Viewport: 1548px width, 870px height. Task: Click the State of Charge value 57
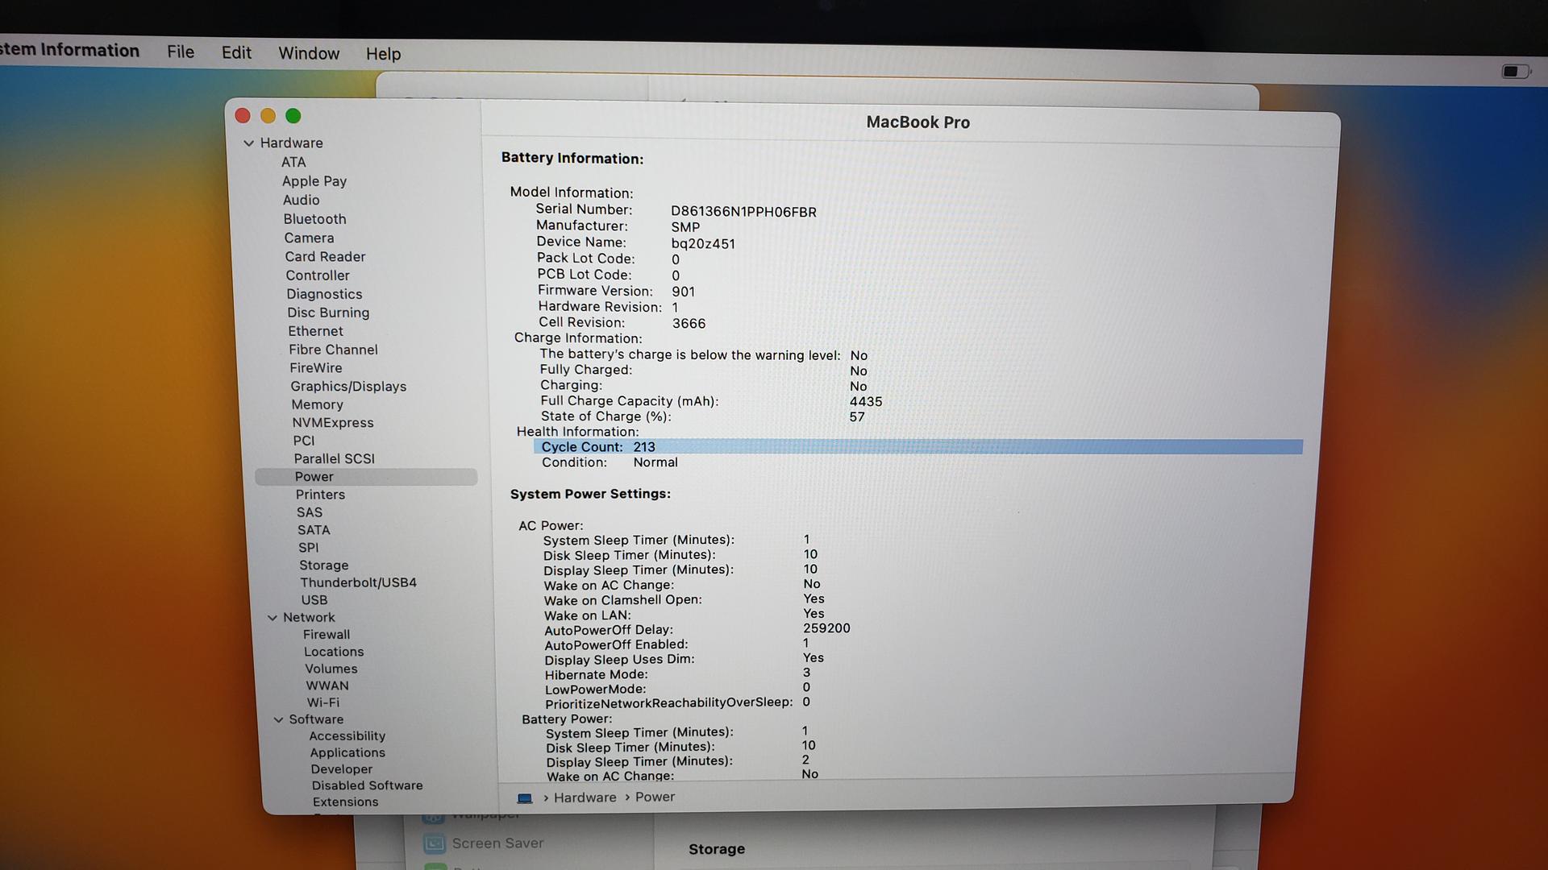click(857, 417)
